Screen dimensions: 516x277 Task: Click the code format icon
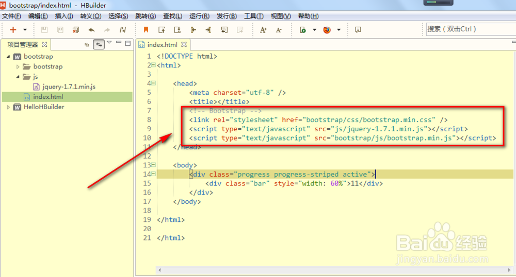[x=123, y=30]
